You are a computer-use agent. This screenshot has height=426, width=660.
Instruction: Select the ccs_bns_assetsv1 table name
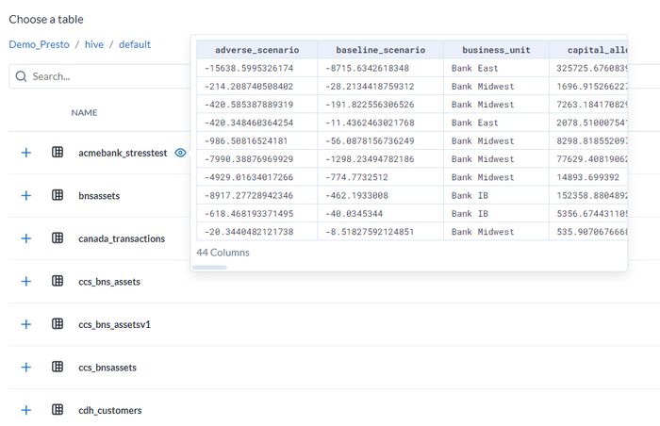[114, 324]
